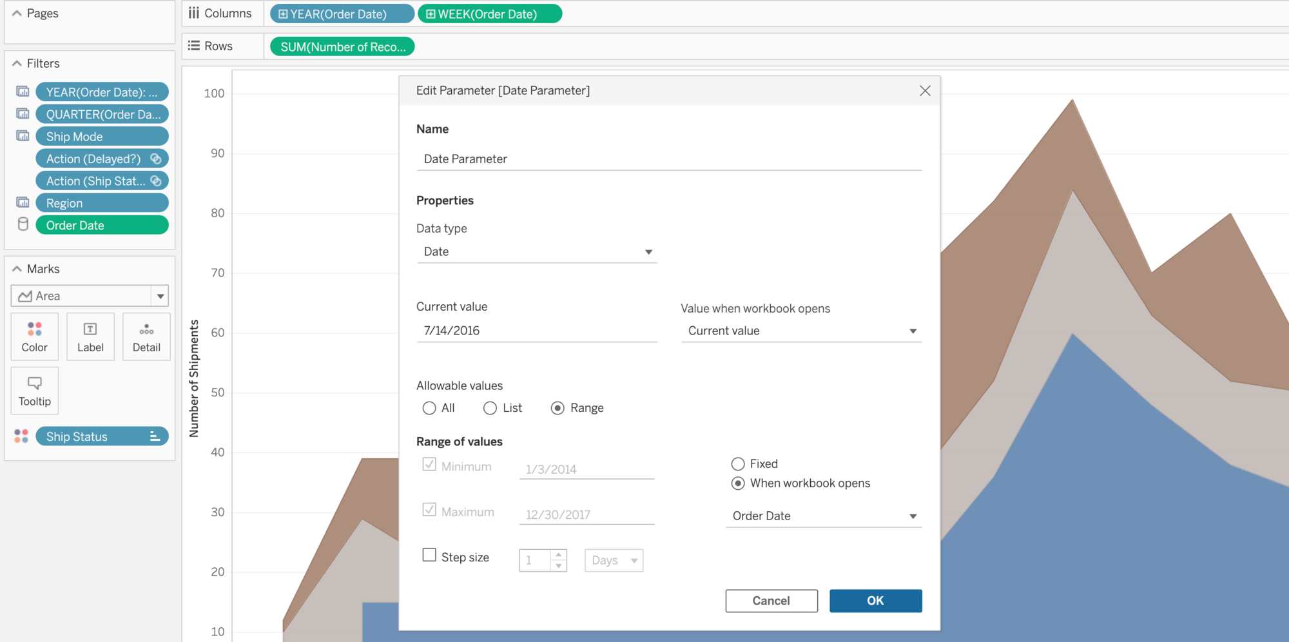
Task: Click the context icon beside YEAR(Order Date) filter
Action: [x=23, y=92]
